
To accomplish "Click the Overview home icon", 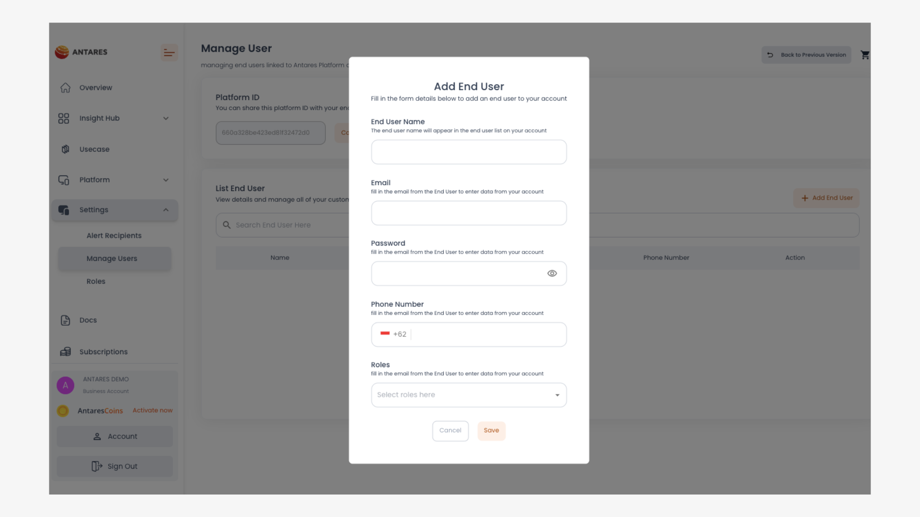I will (66, 88).
